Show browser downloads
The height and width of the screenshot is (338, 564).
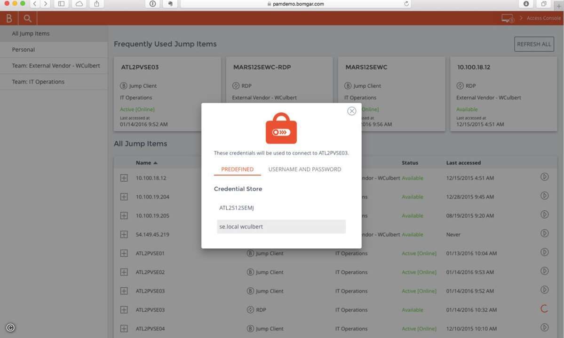click(x=526, y=4)
